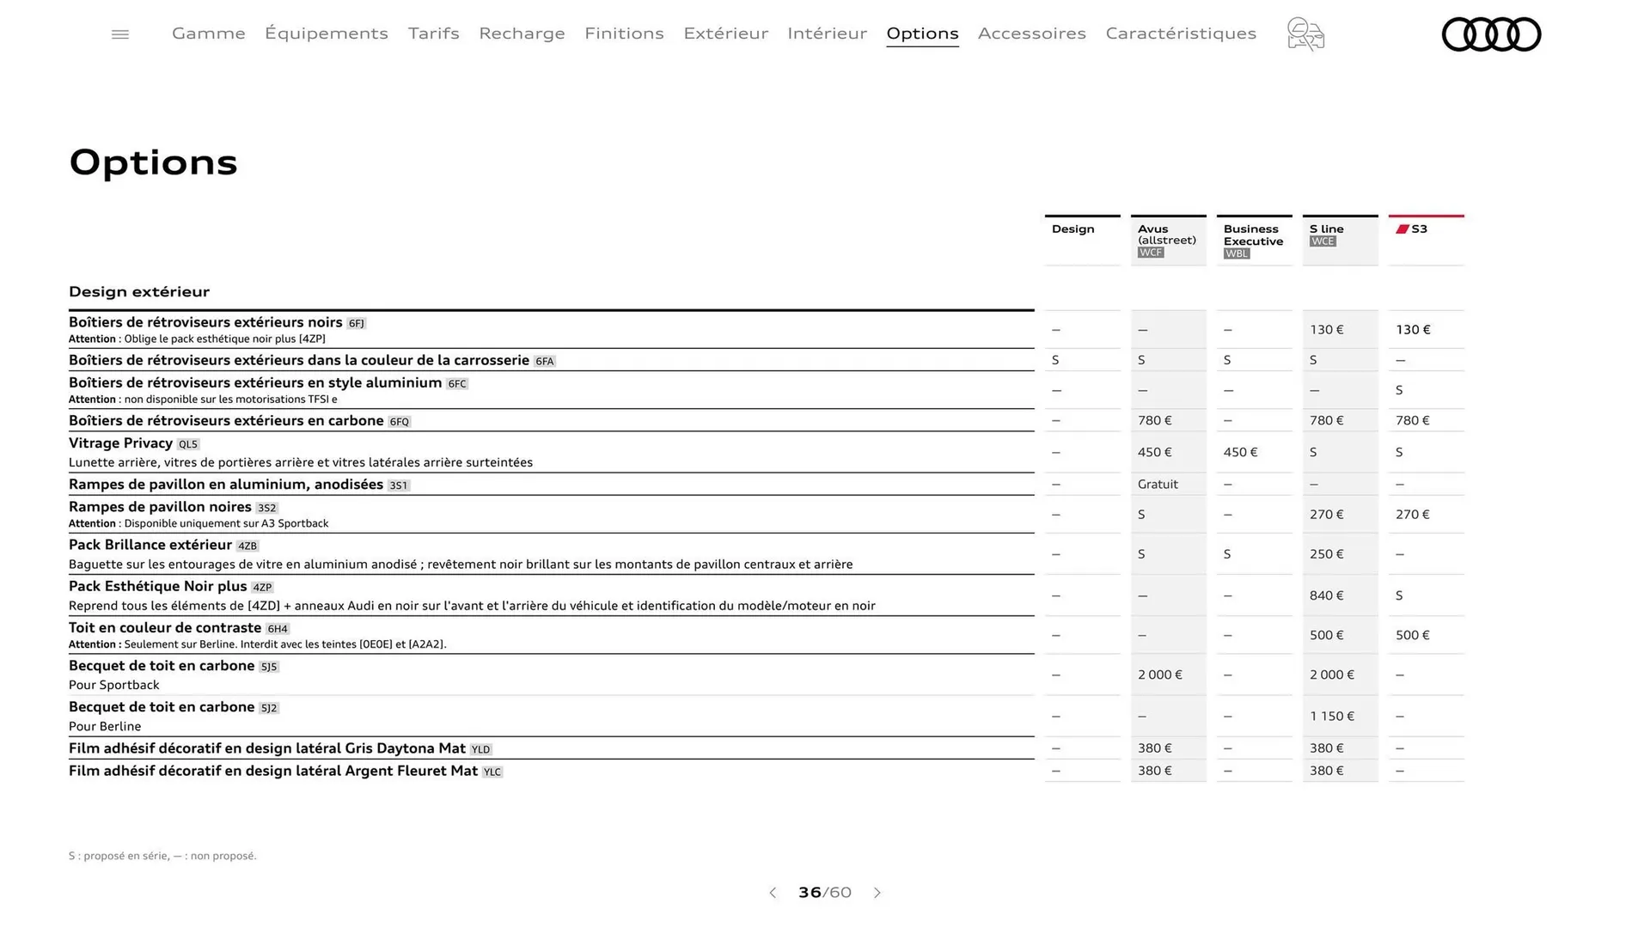Click the red underline indicator of the S3 column
Screen dimensions: 1650x928
pos(1426,216)
